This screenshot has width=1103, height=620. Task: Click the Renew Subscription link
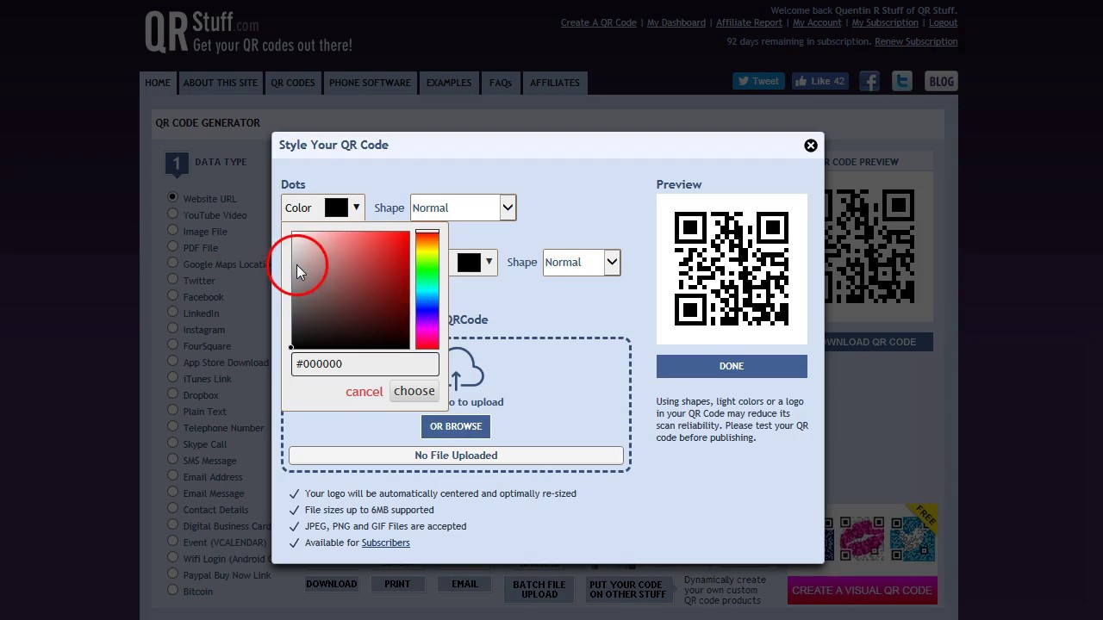916,41
